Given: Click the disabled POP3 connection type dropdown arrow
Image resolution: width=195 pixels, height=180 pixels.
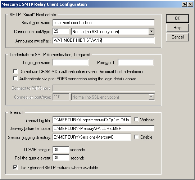Looking at the screenshot, I should pos(151,97).
